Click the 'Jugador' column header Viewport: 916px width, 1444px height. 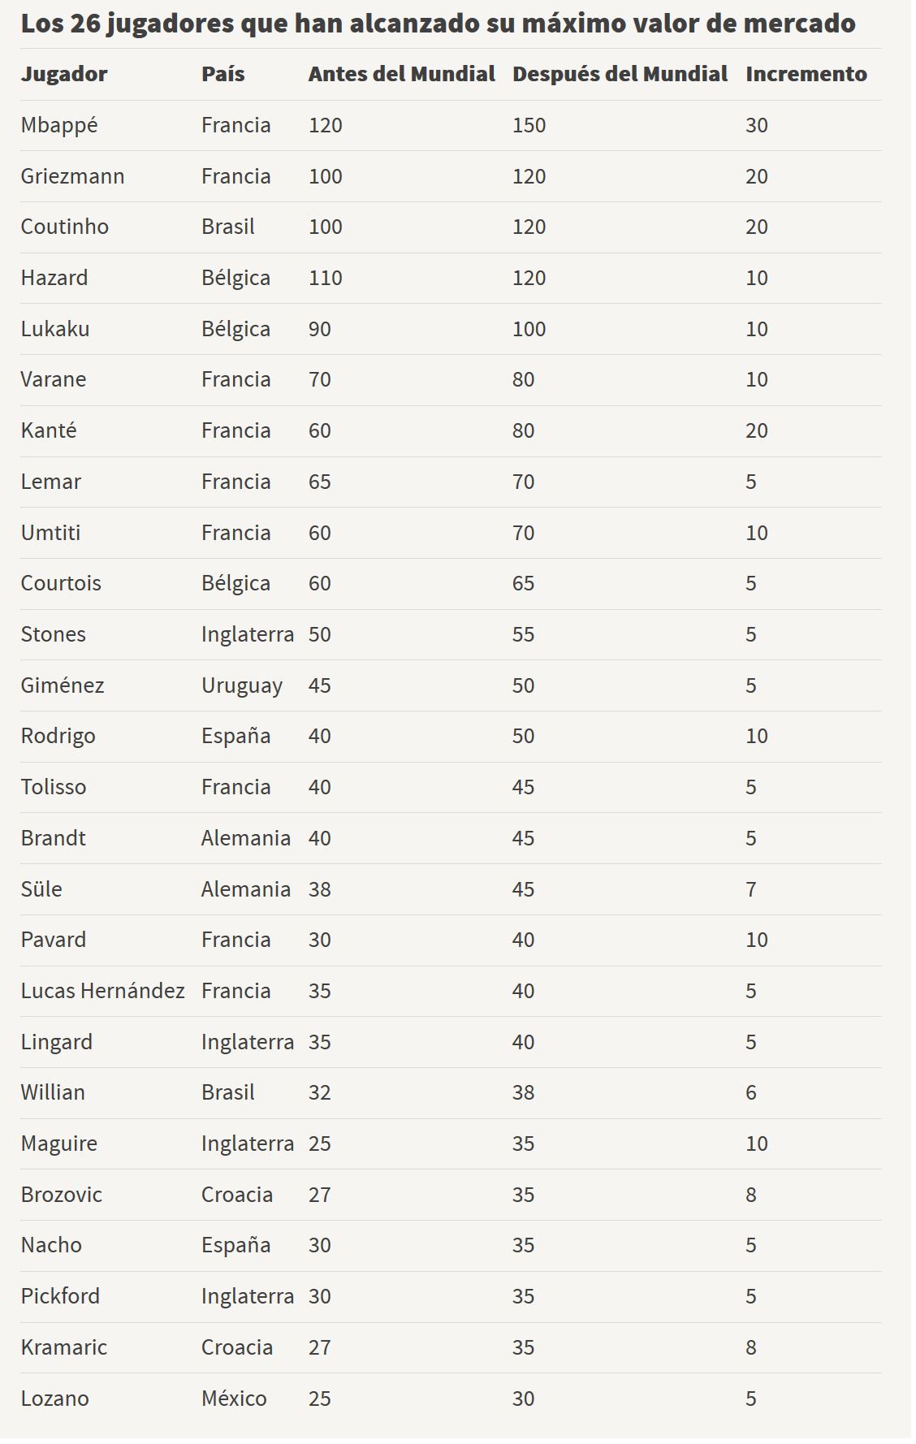click(64, 74)
